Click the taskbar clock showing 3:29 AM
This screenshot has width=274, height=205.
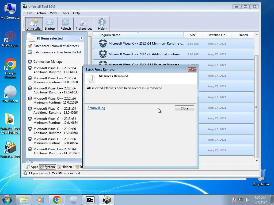point(260,200)
